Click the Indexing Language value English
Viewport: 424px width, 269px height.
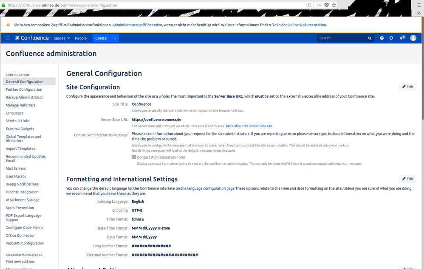click(138, 201)
